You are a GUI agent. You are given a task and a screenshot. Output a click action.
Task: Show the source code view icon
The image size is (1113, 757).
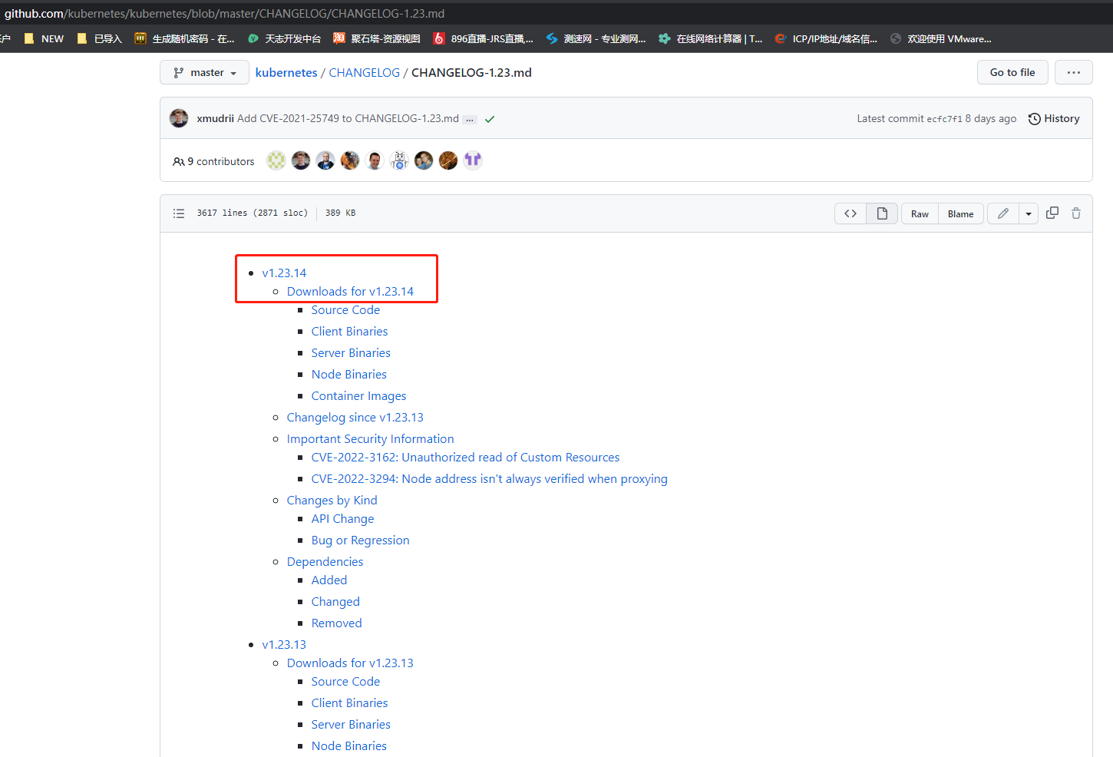pyautogui.click(x=850, y=213)
